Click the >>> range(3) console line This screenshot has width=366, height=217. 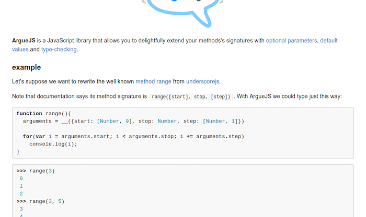click(36, 171)
